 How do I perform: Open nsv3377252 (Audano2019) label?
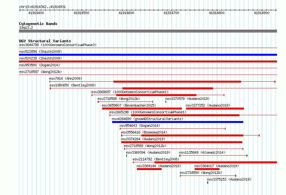click(208, 105)
